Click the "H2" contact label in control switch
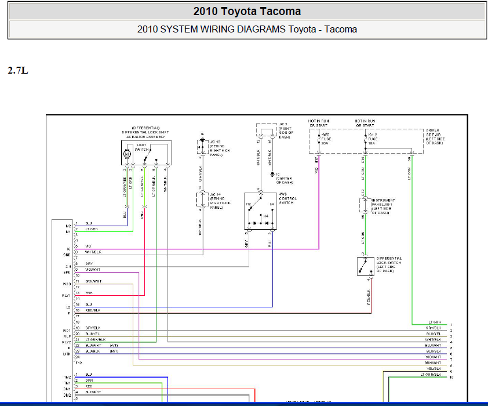 click(x=249, y=204)
